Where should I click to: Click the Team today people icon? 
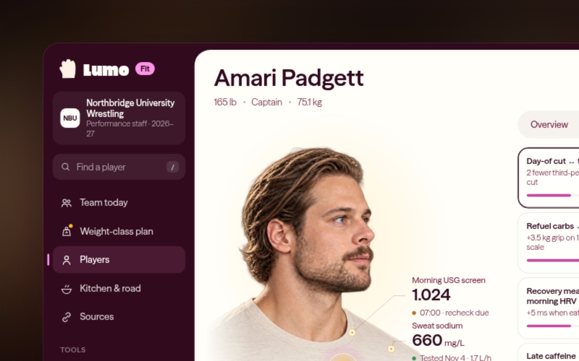click(x=67, y=203)
